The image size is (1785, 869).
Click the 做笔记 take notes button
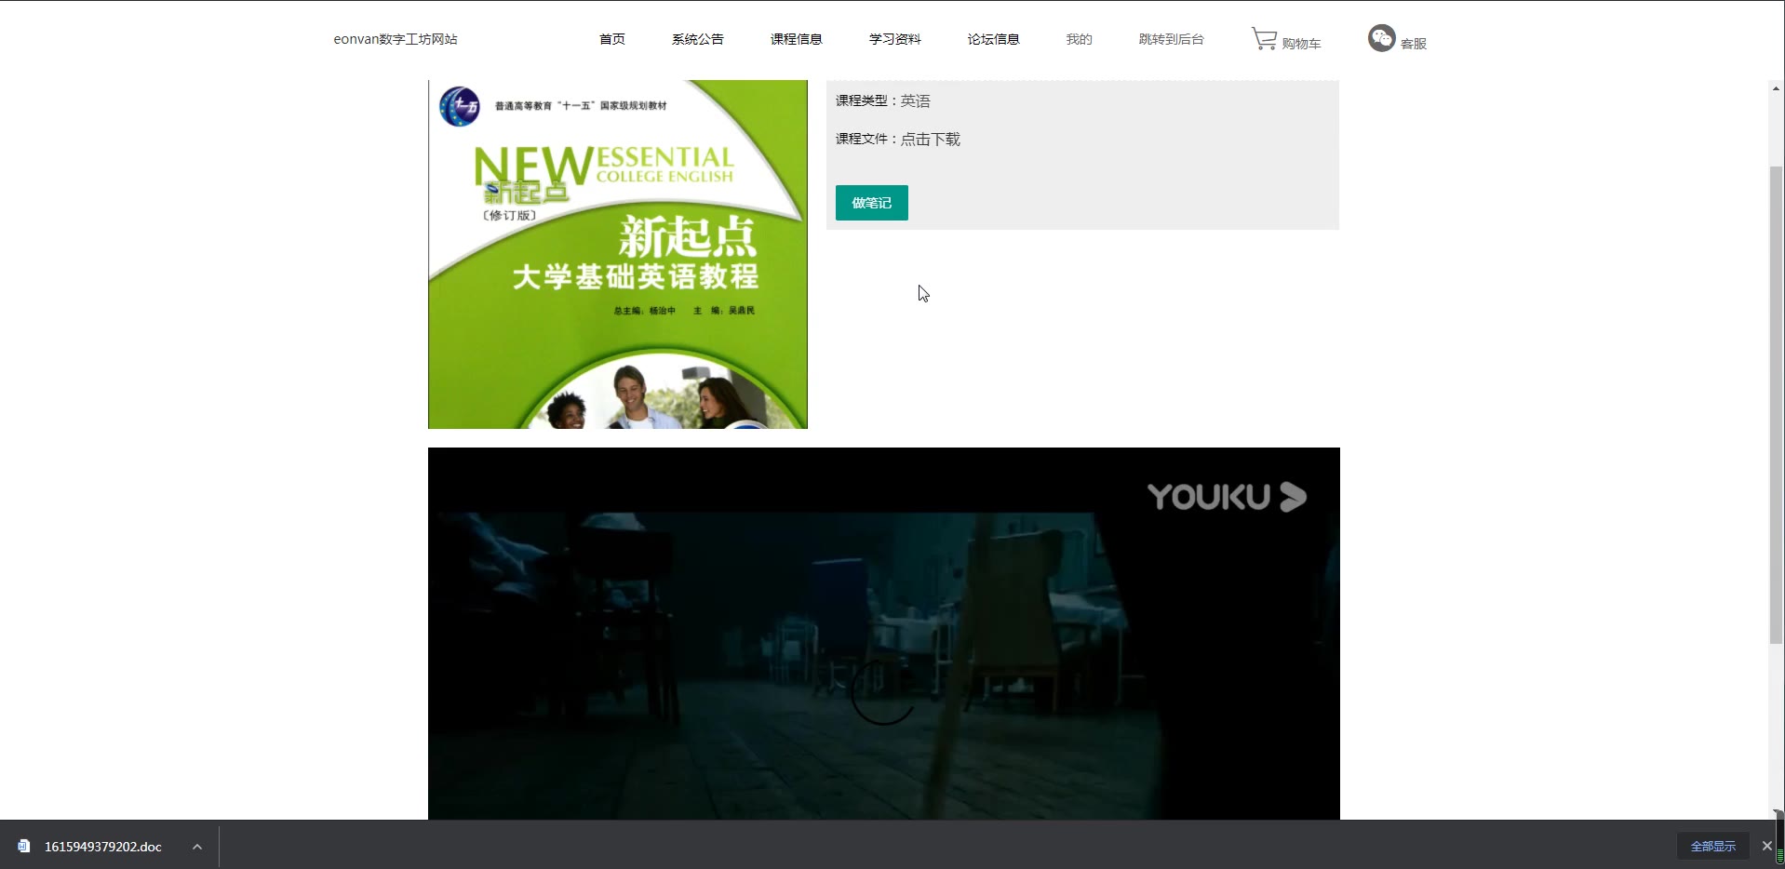(872, 203)
